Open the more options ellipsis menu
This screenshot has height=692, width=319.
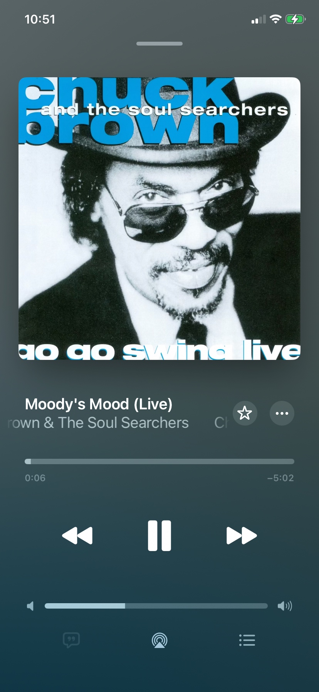pos(282,413)
